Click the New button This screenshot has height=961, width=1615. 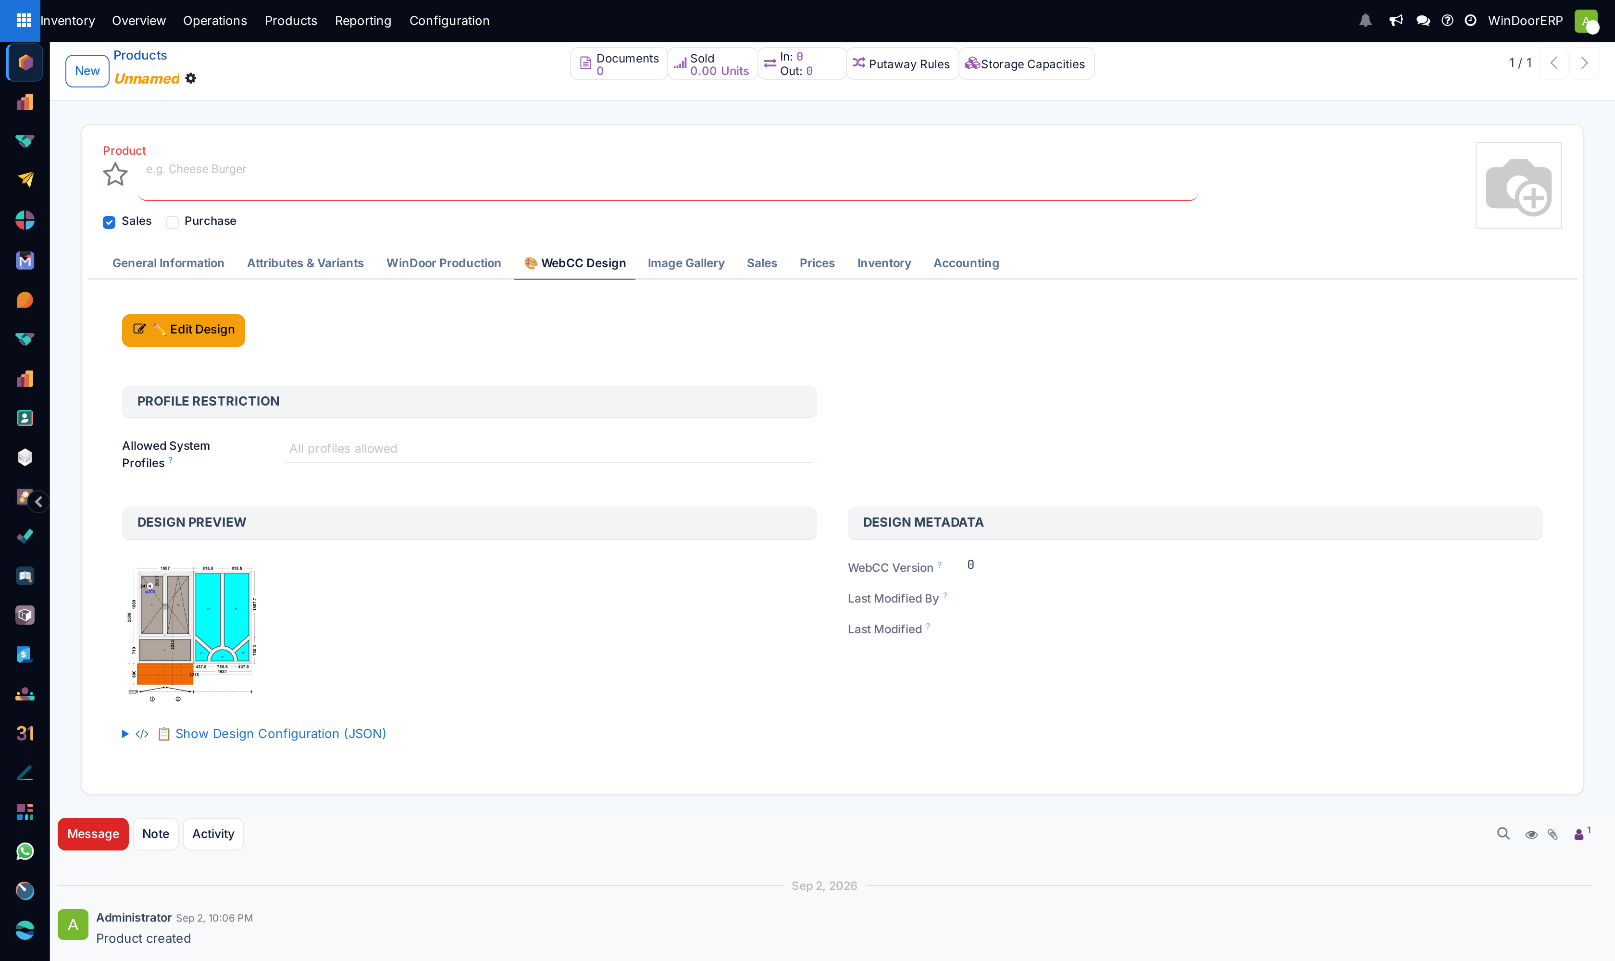(x=87, y=71)
